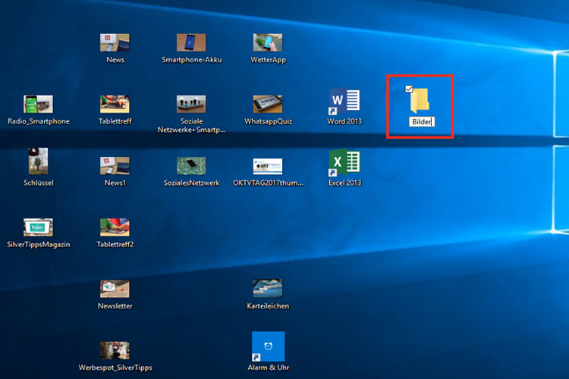Select the News1 desktop icon
Image resolution: width=569 pixels, height=379 pixels.
(x=115, y=166)
